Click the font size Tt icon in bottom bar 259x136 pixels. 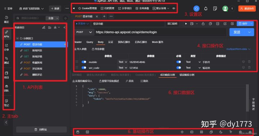(x=231, y=132)
